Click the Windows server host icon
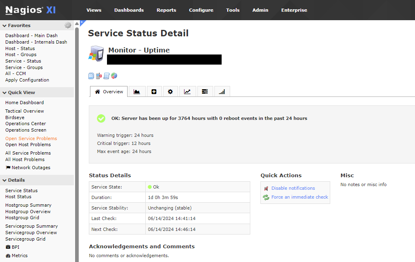The height and width of the screenshot is (262, 415). 96,54
